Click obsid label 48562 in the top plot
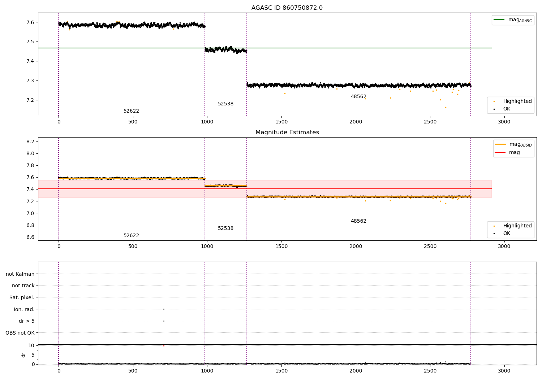The height and width of the screenshot is (379, 542). (x=358, y=97)
